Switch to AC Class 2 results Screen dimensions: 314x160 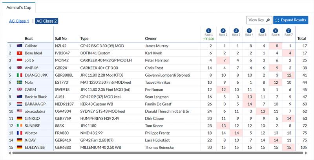pyautogui.click(x=46, y=21)
